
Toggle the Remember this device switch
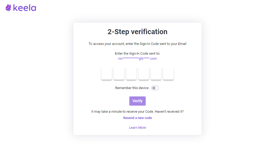[155, 88]
